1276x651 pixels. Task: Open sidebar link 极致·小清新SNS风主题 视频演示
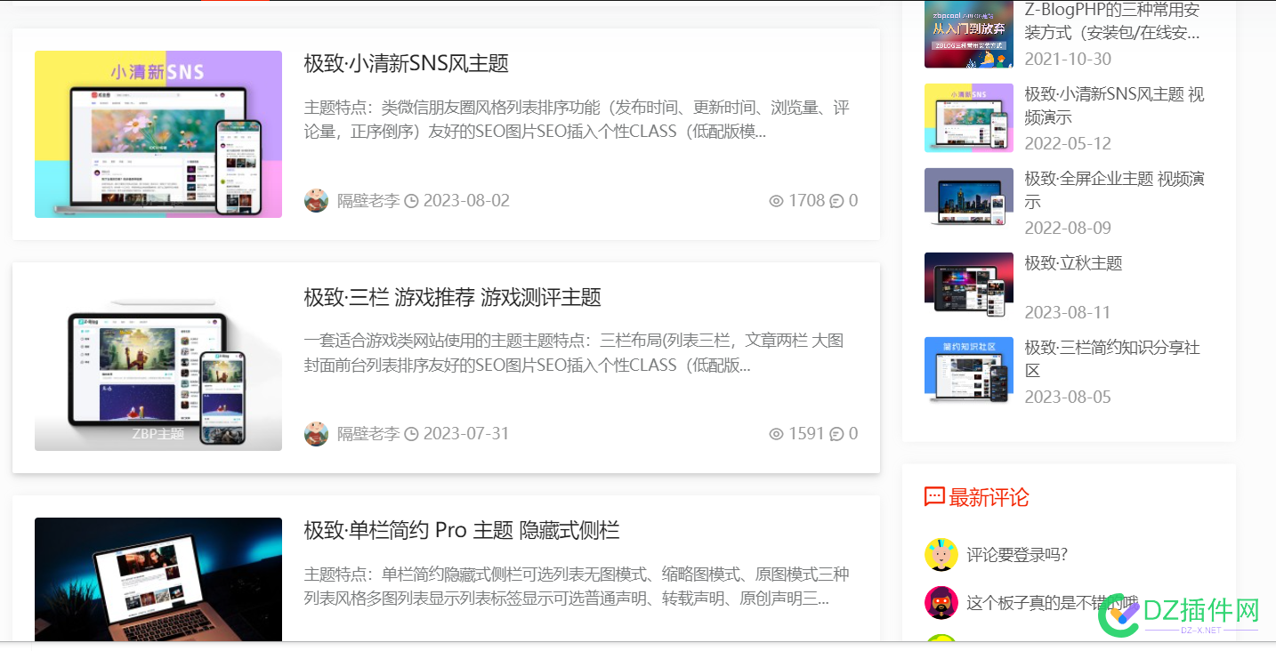[x=1114, y=106]
